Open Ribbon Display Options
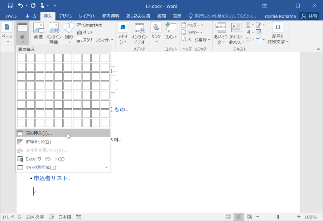This screenshot has width=323, height=221. tap(265, 6)
